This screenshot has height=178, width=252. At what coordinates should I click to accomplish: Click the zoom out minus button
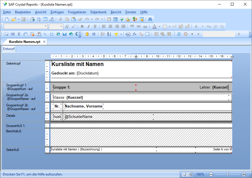tap(211, 174)
